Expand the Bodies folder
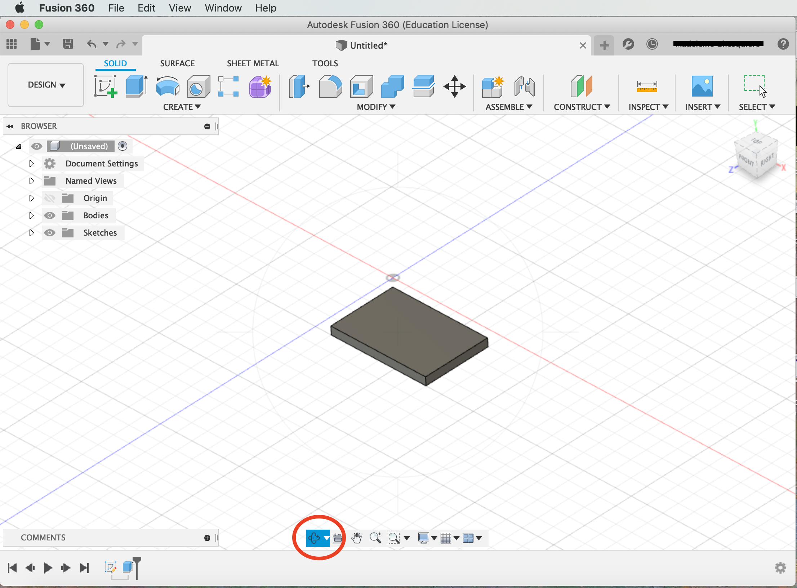 pos(31,215)
